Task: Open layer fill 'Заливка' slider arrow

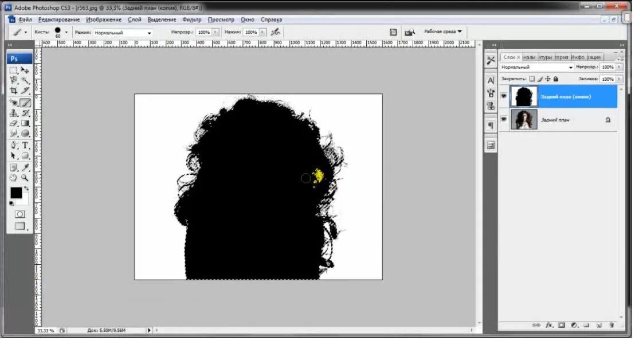Action: pos(619,79)
